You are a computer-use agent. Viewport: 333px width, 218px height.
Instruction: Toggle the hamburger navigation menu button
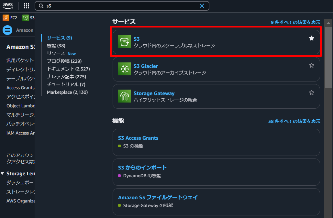click(7, 30)
